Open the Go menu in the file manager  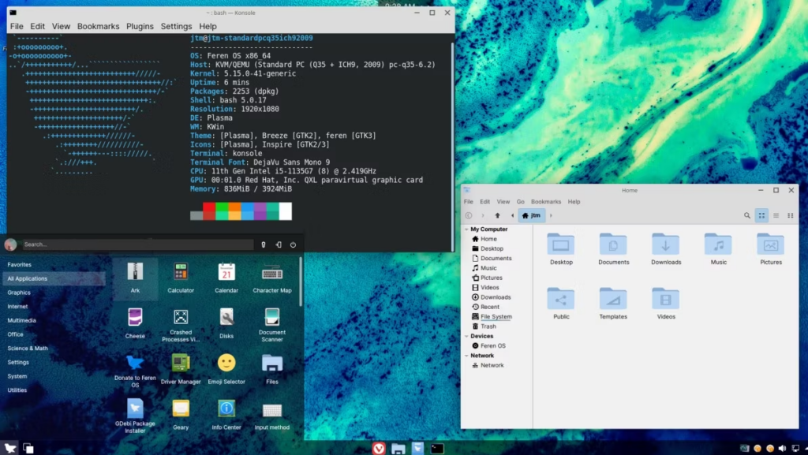tap(521, 202)
